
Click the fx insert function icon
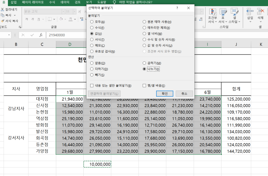[41, 35]
